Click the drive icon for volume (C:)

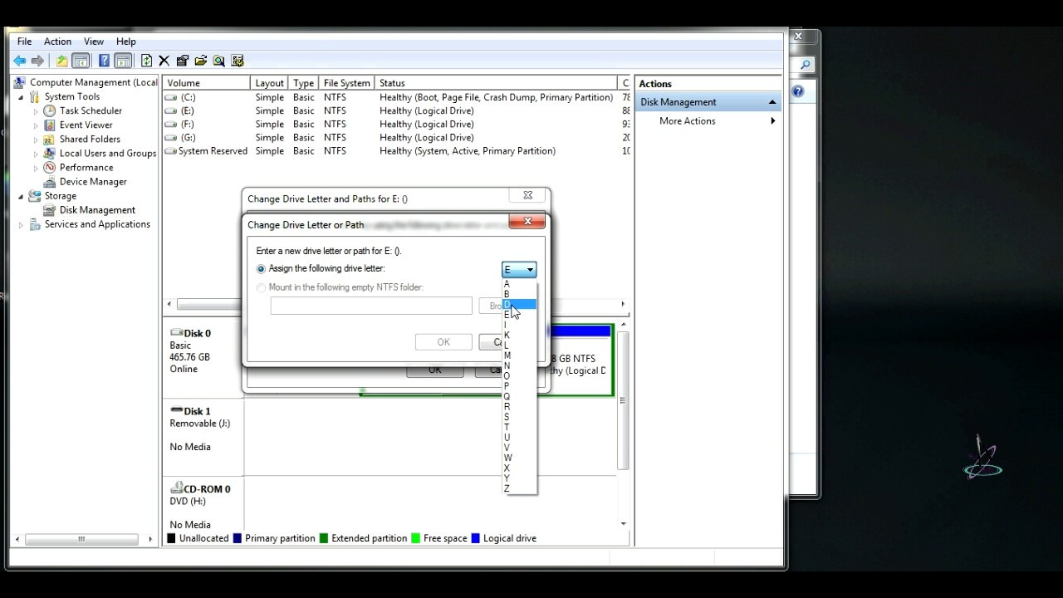click(171, 97)
